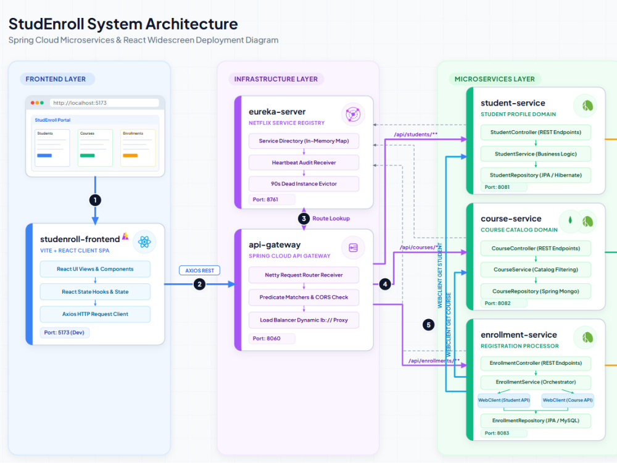Select CourseService (Catalog Filtering) box

pos(536,270)
